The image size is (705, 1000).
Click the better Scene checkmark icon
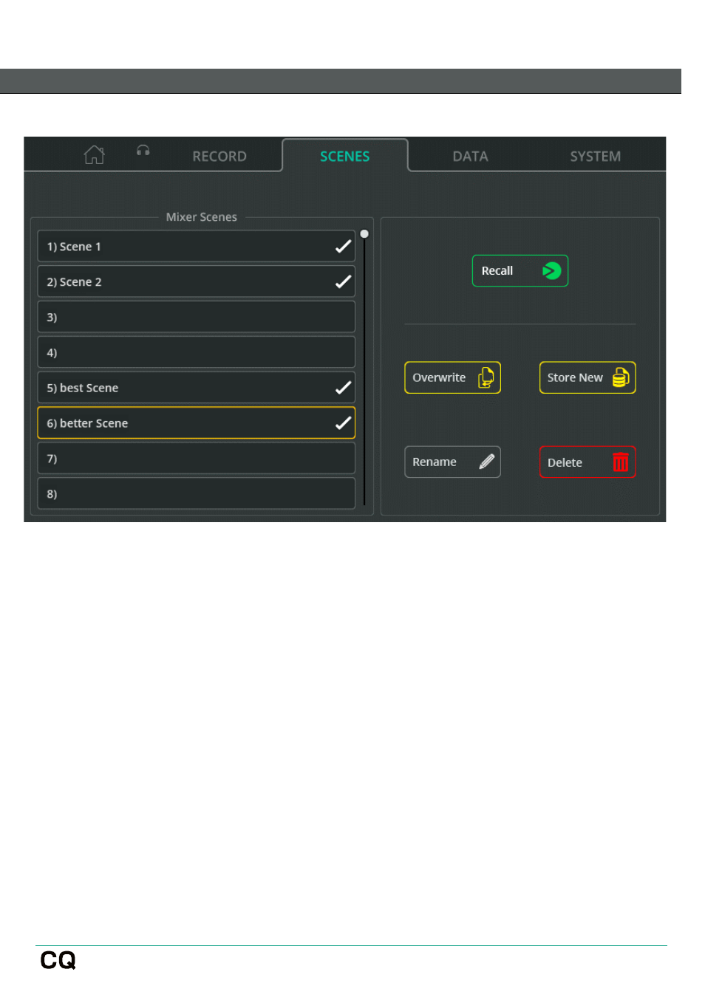pos(343,423)
